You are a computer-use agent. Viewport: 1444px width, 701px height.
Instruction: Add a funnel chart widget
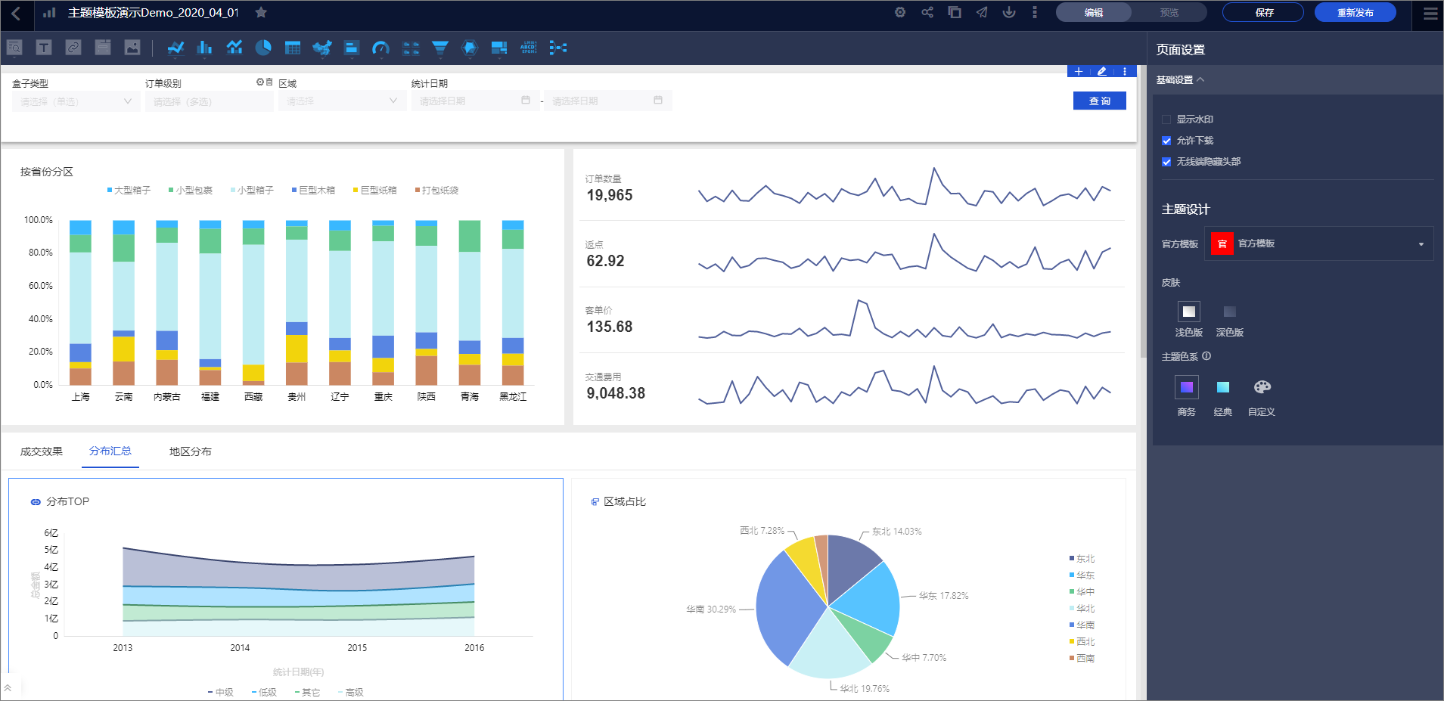(439, 48)
